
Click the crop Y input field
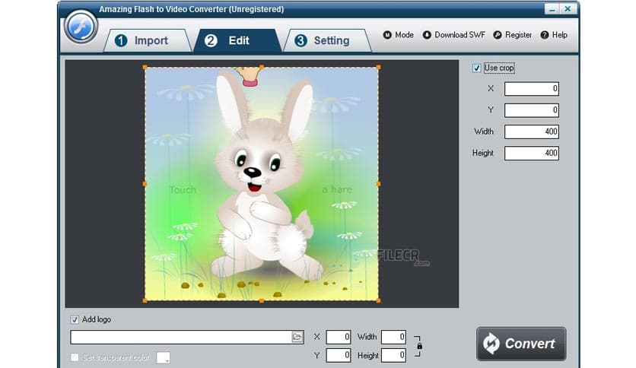[x=531, y=110]
